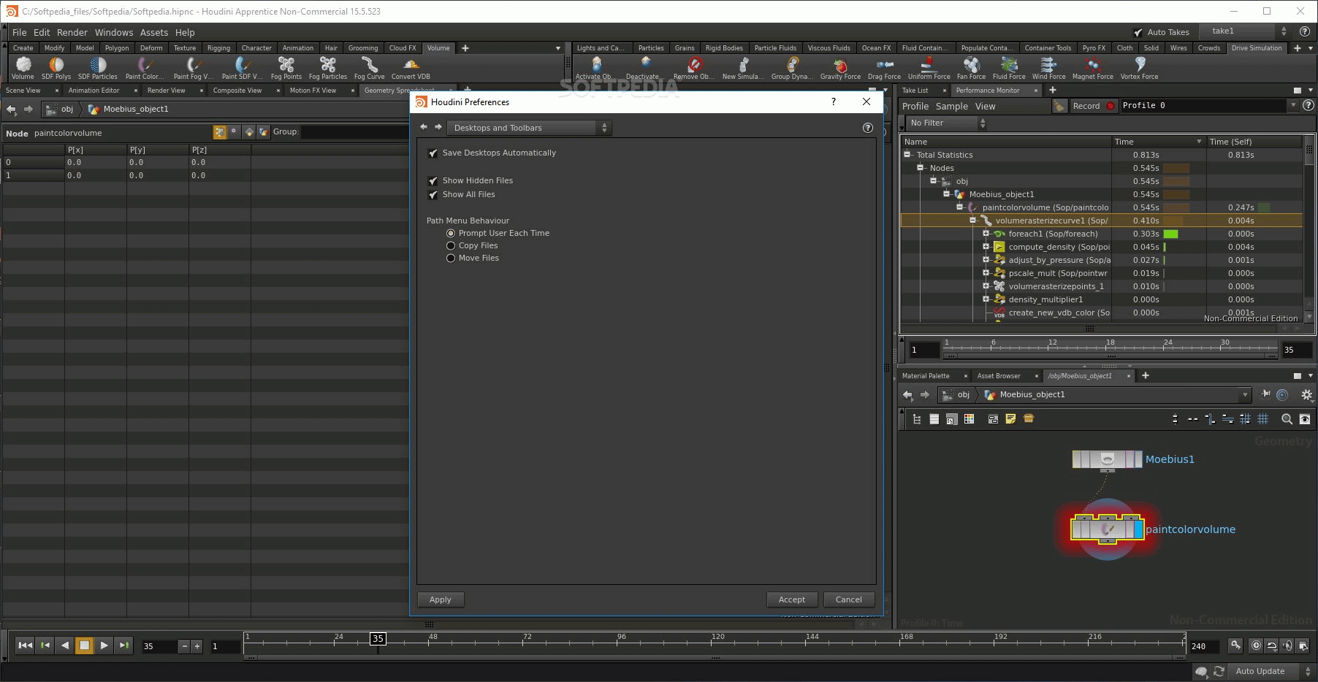Open the Windows menu
1318x682 pixels.
point(114,33)
